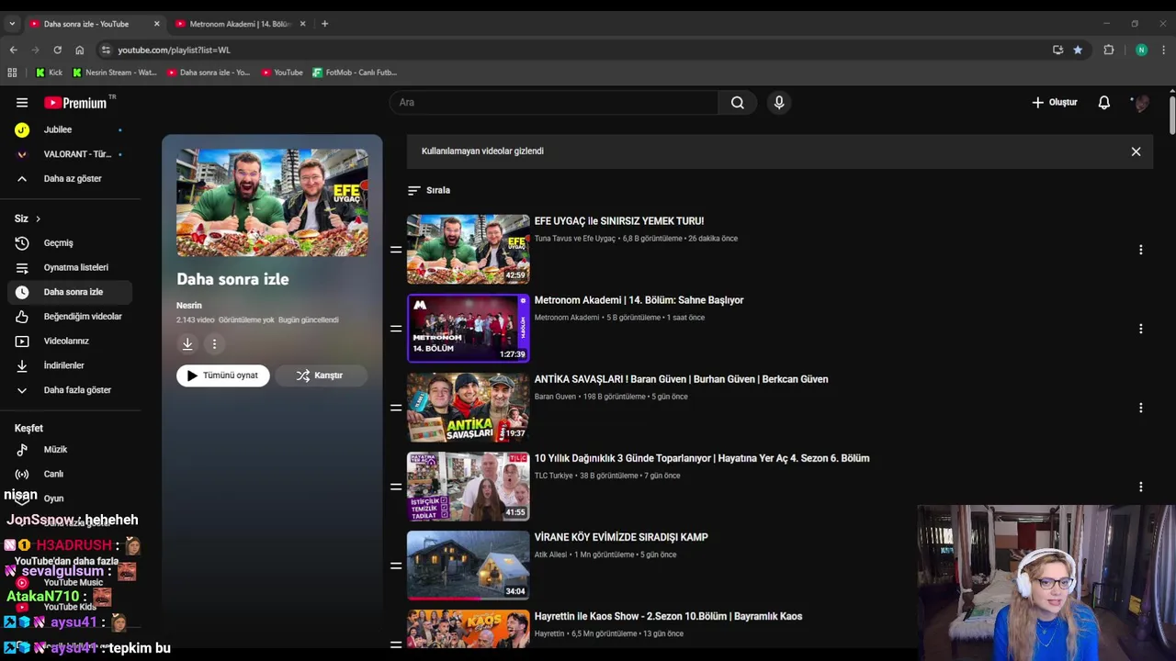
Task: Open Jubilee subscription channel
Action: pyautogui.click(x=70, y=129)
